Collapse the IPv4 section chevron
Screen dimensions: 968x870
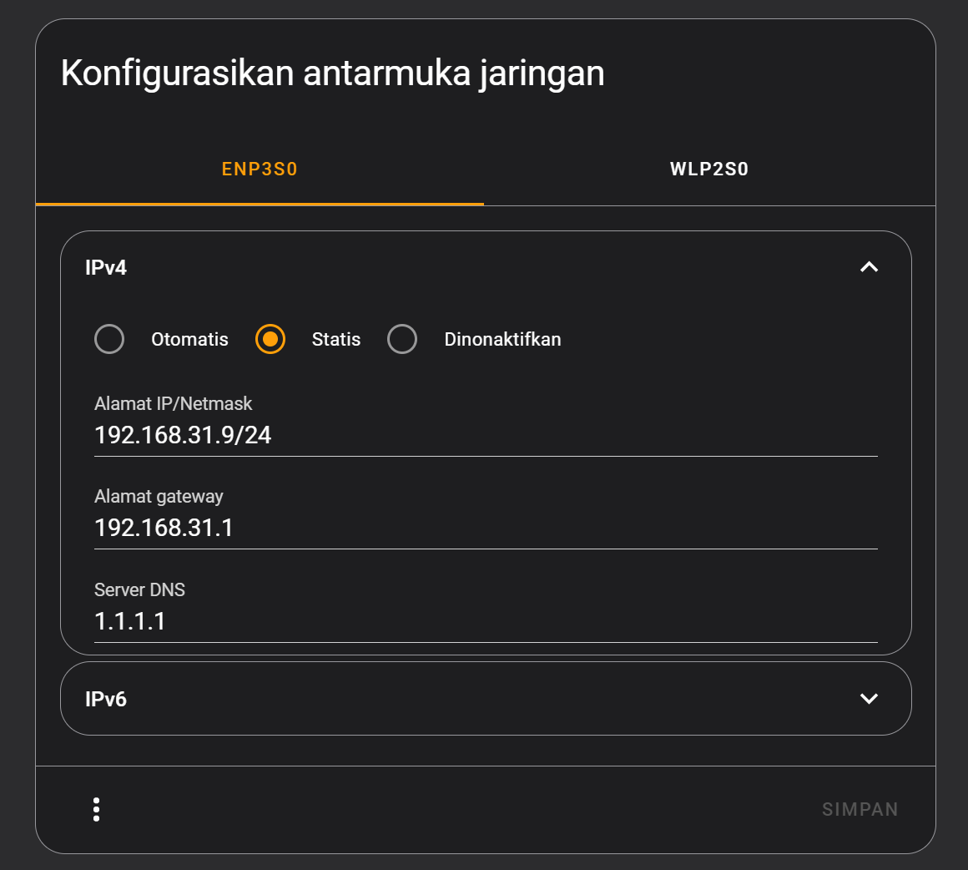869,266
